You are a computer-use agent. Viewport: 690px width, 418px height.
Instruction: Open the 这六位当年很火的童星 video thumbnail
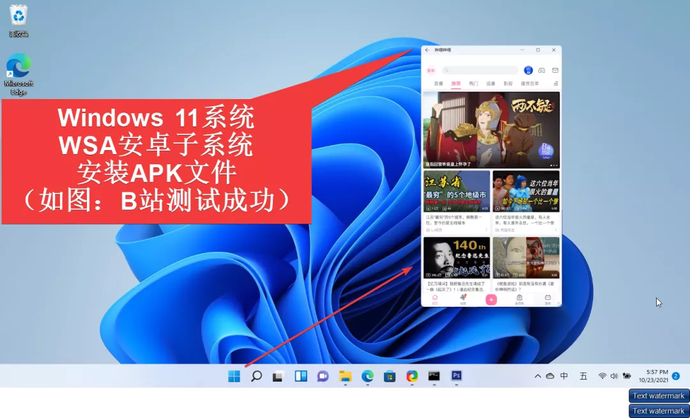click(x=526, y=191)
